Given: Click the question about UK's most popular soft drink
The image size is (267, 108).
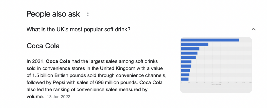Looking at the screenshot, I should click(x=78, y=30).
